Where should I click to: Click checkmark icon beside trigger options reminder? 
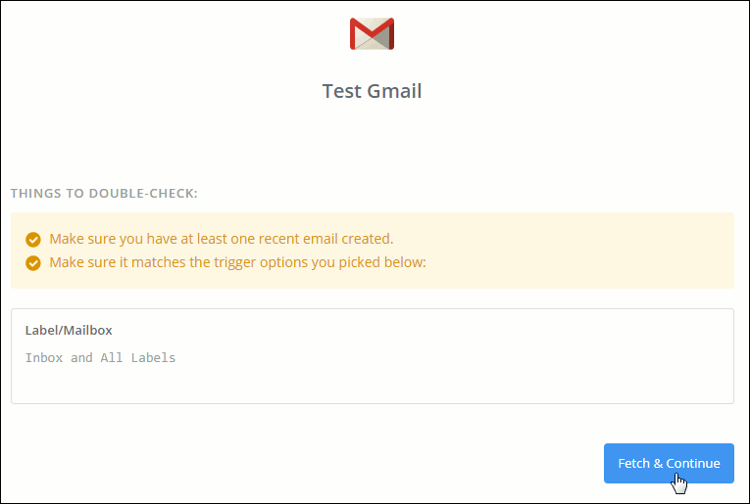click(x=33, y=263)
